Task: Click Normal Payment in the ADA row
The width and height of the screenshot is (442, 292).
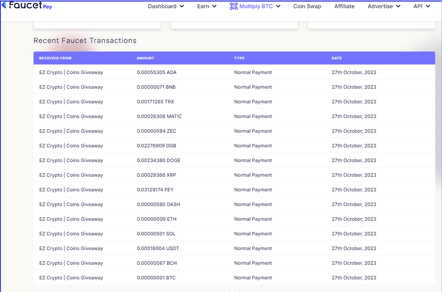Action: click(253, 72)
